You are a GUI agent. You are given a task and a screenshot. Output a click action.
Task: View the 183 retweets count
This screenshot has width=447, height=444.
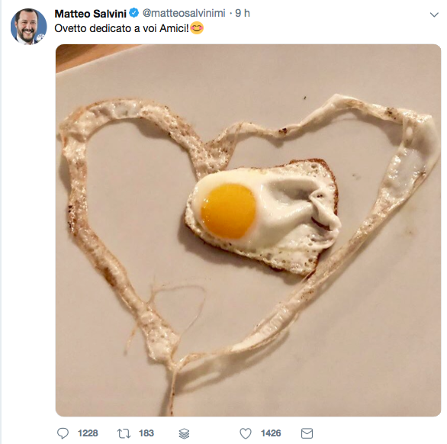(x=146, y=433)
